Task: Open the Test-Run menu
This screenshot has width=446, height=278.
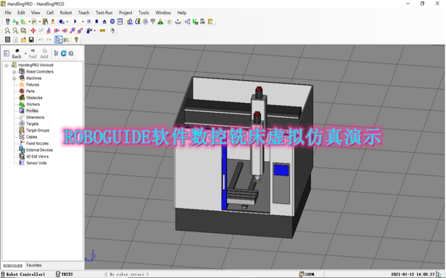Action: click(x=104, y=13)
